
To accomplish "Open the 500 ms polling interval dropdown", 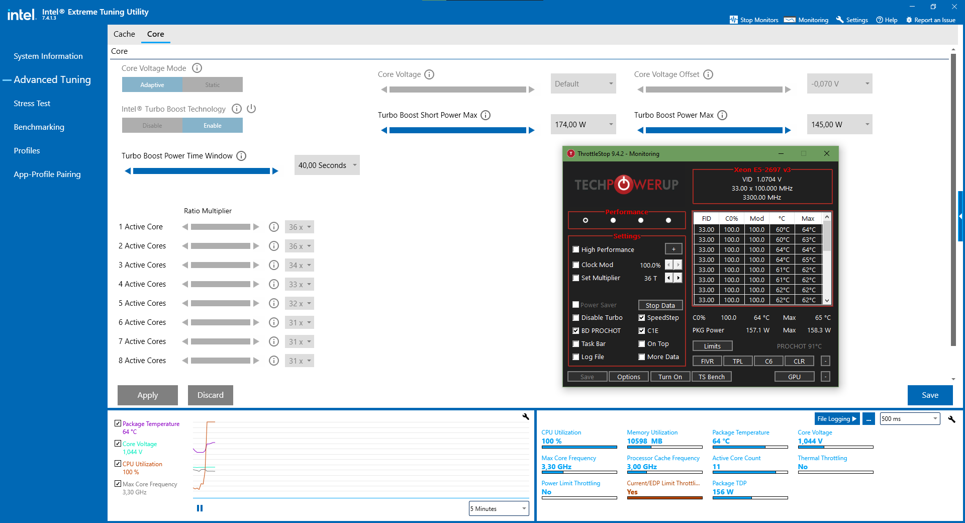I will tap(910, 419).
